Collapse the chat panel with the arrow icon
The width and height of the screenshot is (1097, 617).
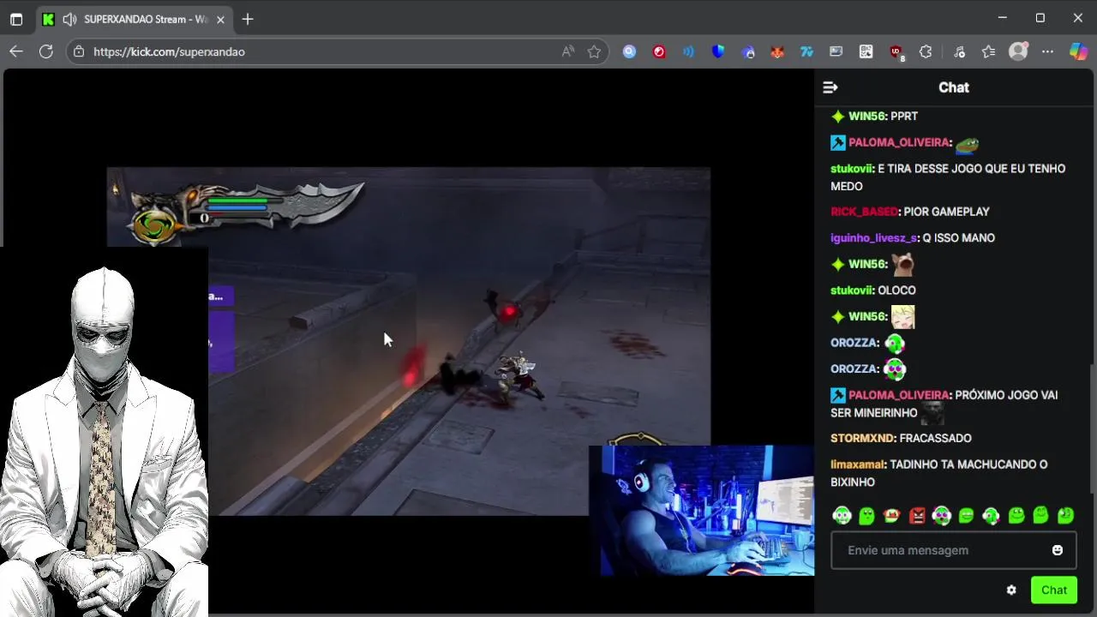(x=830, y=87)
